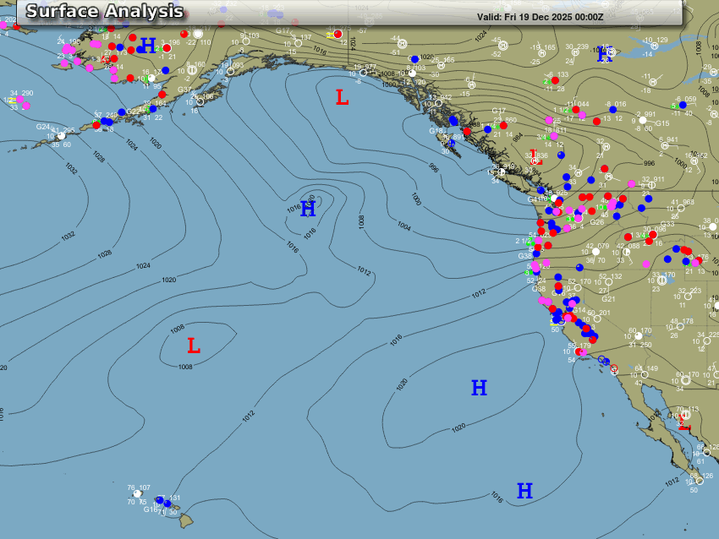This screenshot has height=539, width=719.
Task: Click the red L over northwestern Mexico
Action: (x=683, y=422)
